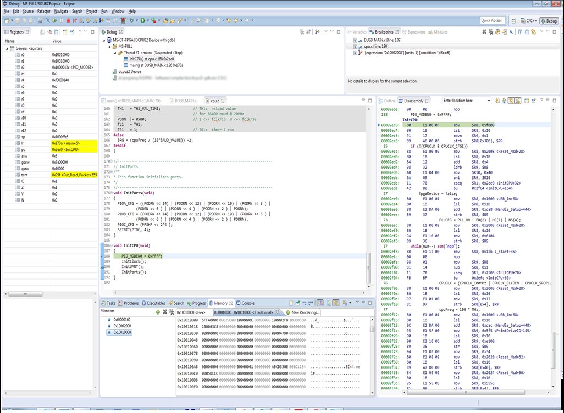
Task: Open the Enter location here dropdown arrow
Action: point(489,101)
